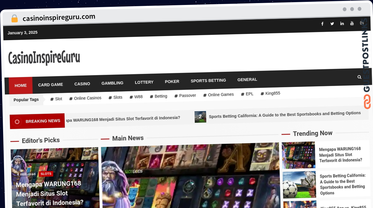Image resolution: width=373 pixels, height=208 pixels.
Task: Open the LinkedIn social icon
Action: pyautogui.click(x=342, y=24)
